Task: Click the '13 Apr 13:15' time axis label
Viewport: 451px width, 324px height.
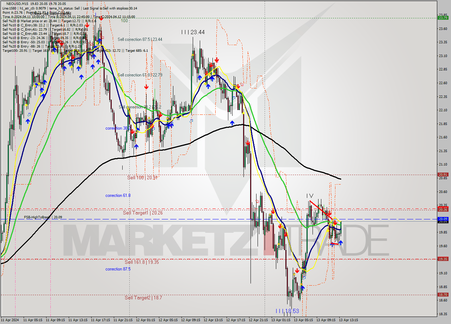Action: (x=348, y=320)
